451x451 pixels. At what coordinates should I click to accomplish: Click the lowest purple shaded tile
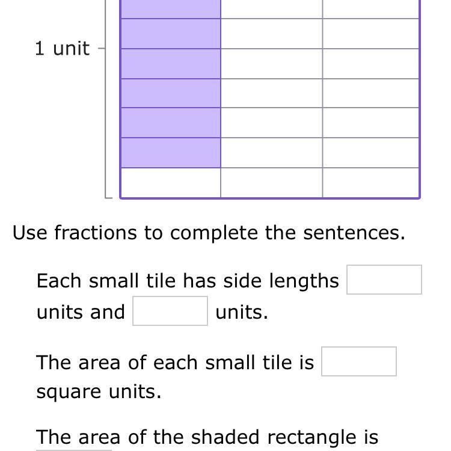click(x=170, y=153)
